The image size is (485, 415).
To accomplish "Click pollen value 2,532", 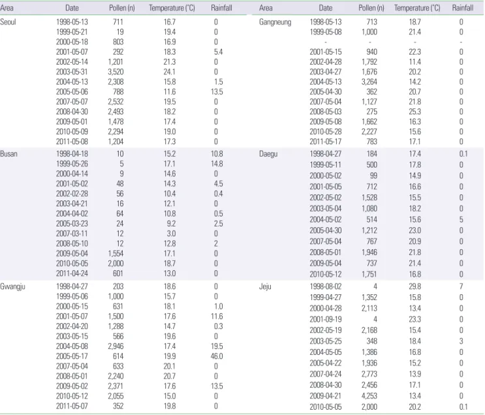I will click(x=116, y=102).
